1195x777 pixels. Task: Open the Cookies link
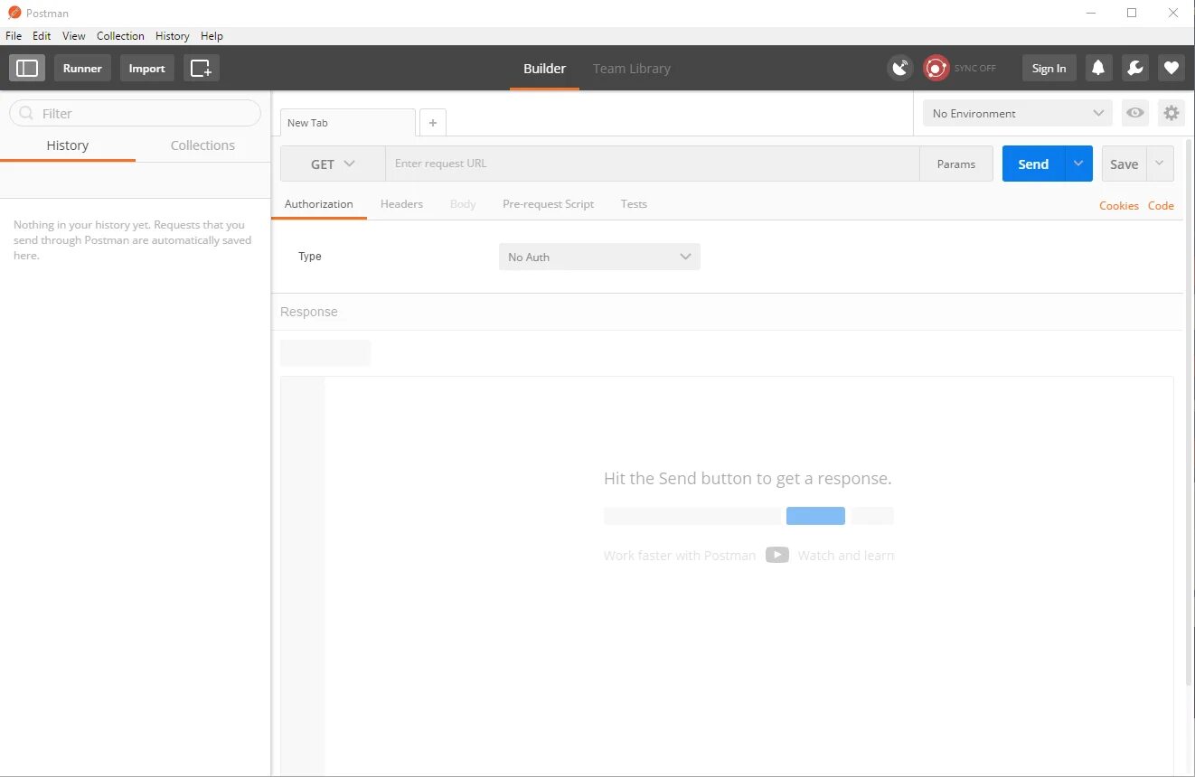tap(1119, 206)
